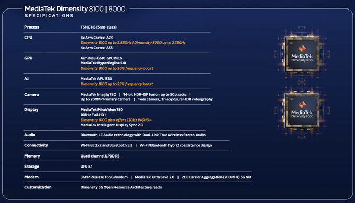Click the MediaTek Dimensity 8100 chip image
This screenshot has width=355, height=203.
(x=302, y=54)
